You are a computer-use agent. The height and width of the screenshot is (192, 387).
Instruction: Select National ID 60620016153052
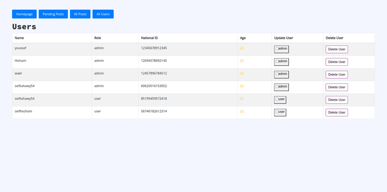154,86
